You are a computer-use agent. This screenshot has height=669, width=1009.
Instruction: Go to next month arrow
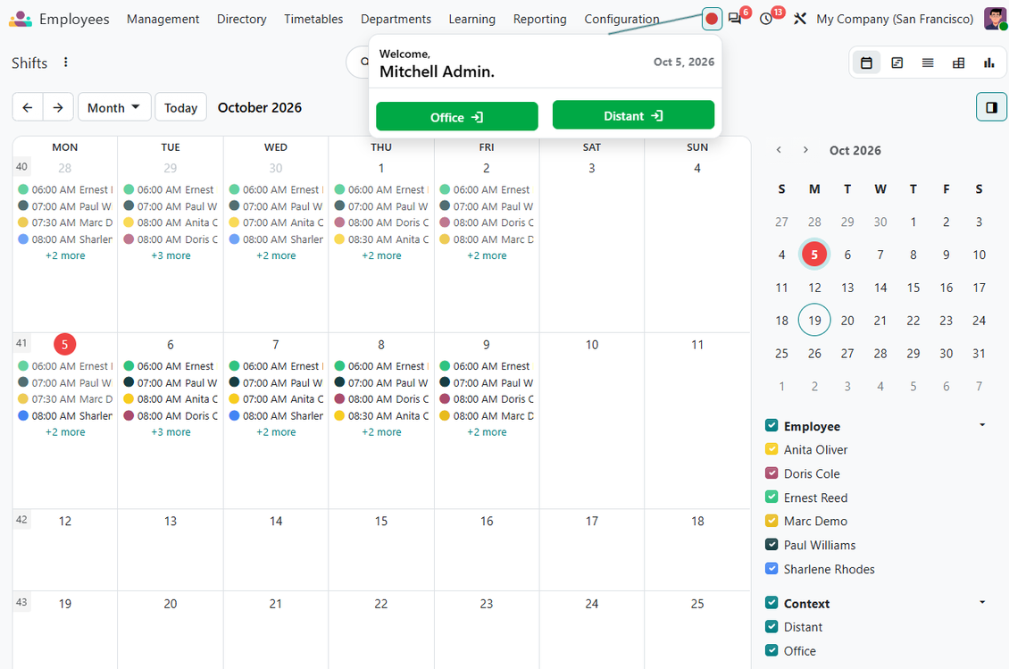pyautogui.click(x=58, y=107)
